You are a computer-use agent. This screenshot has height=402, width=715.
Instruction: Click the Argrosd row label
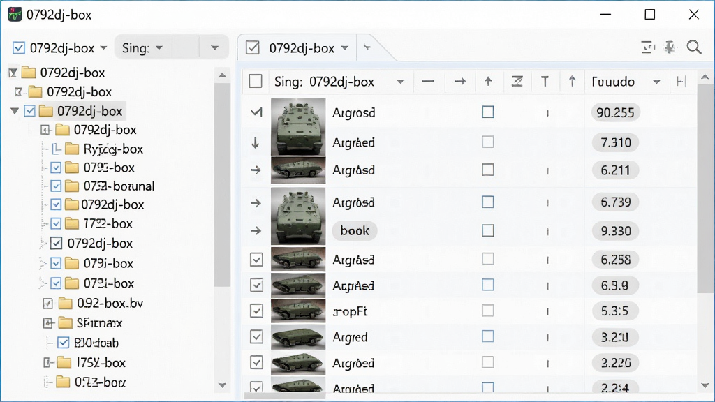(x=354, y=112)
